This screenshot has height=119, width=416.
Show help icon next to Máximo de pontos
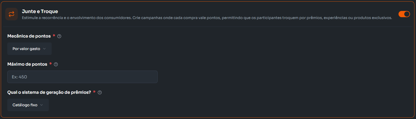(56, 64)
